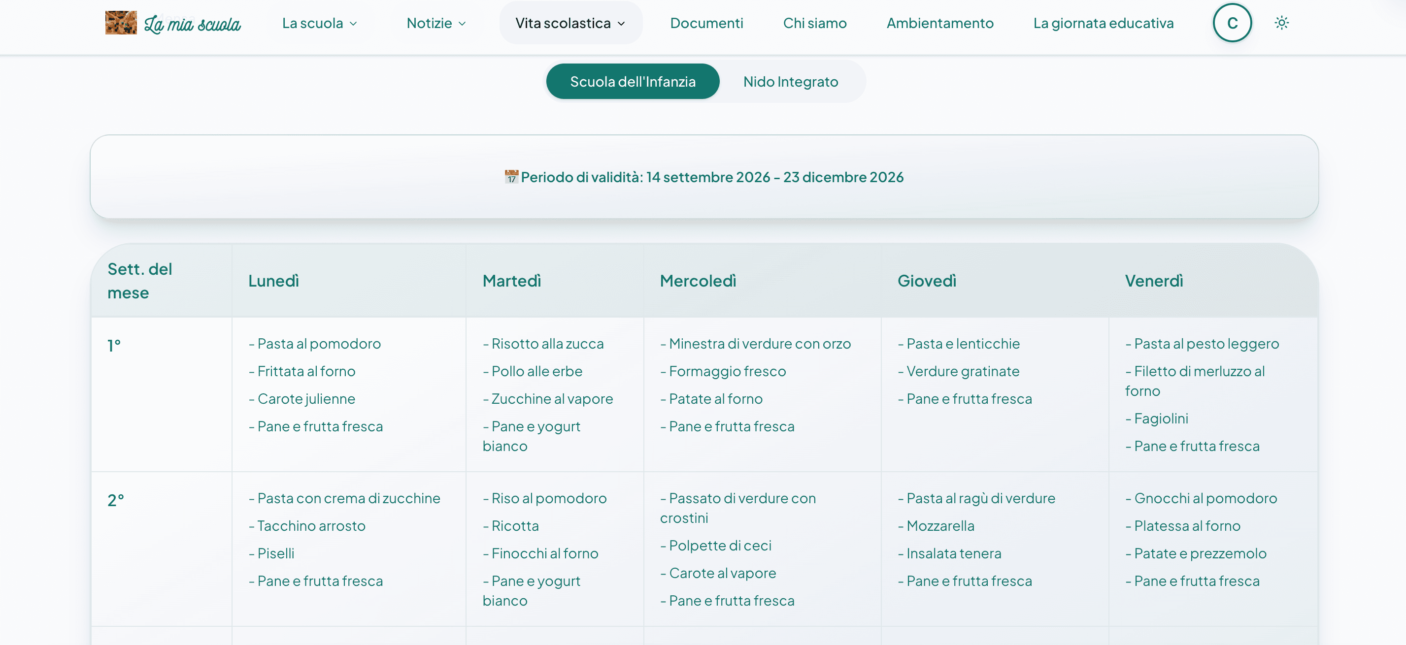1406x645 pixels.
Task: Select Mozzarella text
Action: pyautogui.click(x=936, y=525)
